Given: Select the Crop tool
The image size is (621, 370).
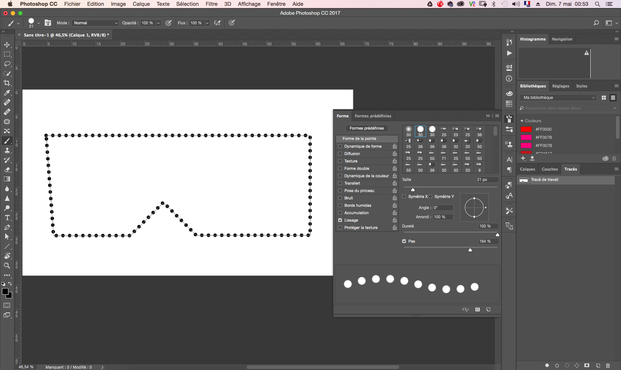Looking at the screenshot, I should click(x=7, y=83).
